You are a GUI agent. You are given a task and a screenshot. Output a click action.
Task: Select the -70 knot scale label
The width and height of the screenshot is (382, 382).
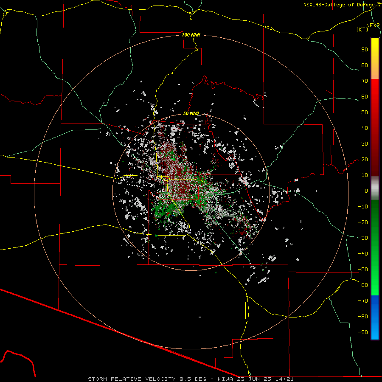click(363, 301)
